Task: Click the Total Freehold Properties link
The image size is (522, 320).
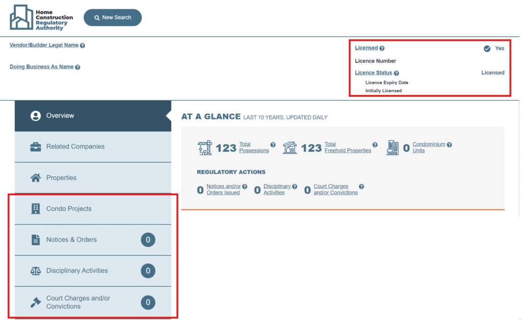Action: 348,148
